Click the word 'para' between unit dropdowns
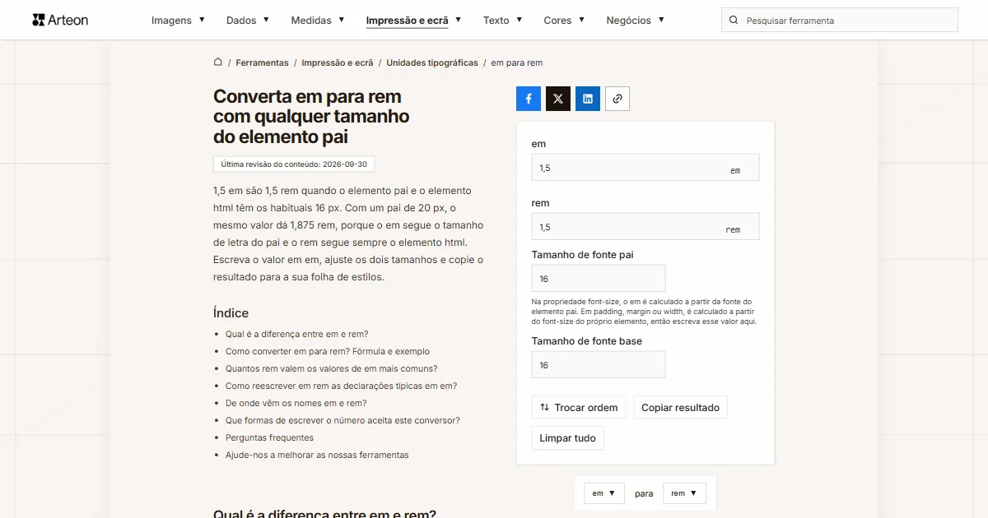Image resolution: width=988 pixels, height=518 pixels. [644, 494]
